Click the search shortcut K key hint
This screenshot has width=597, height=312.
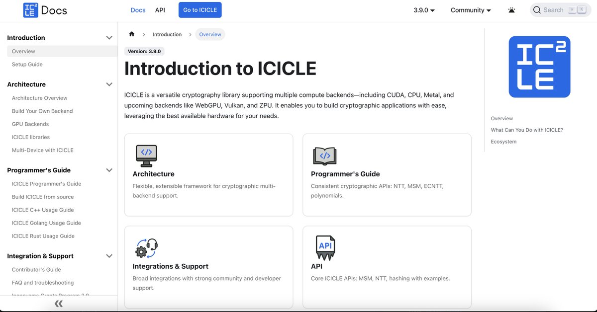[x=581, y=10]
